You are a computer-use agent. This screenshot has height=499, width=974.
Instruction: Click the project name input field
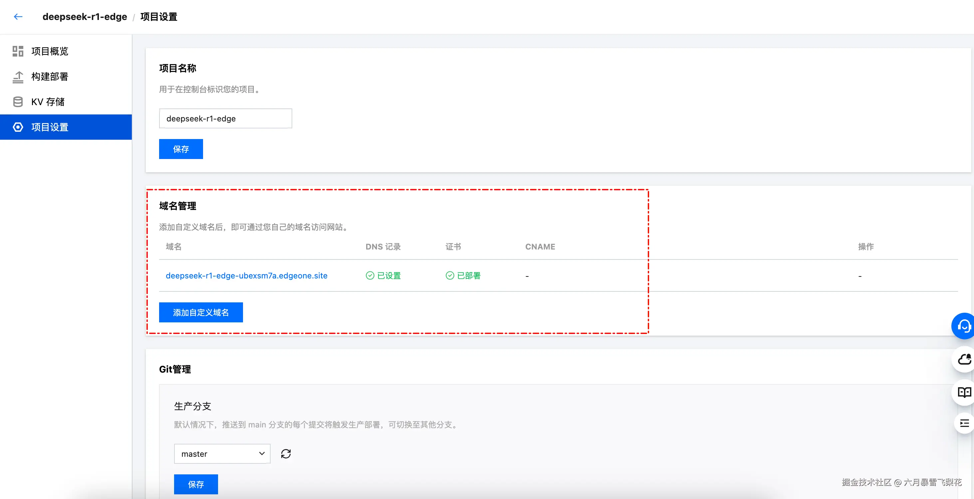tap(225, 119)
